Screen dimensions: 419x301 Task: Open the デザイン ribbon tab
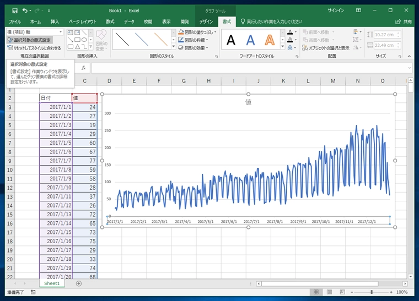[x=206, y=21]
